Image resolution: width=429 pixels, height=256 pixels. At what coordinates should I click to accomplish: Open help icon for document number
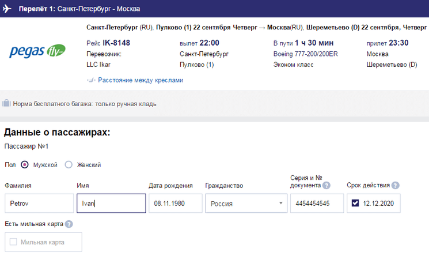[327, 186]
